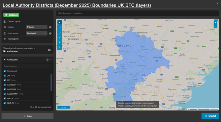
Task: Uncheck the BNG_E attribute
Action: pos(5,98)
